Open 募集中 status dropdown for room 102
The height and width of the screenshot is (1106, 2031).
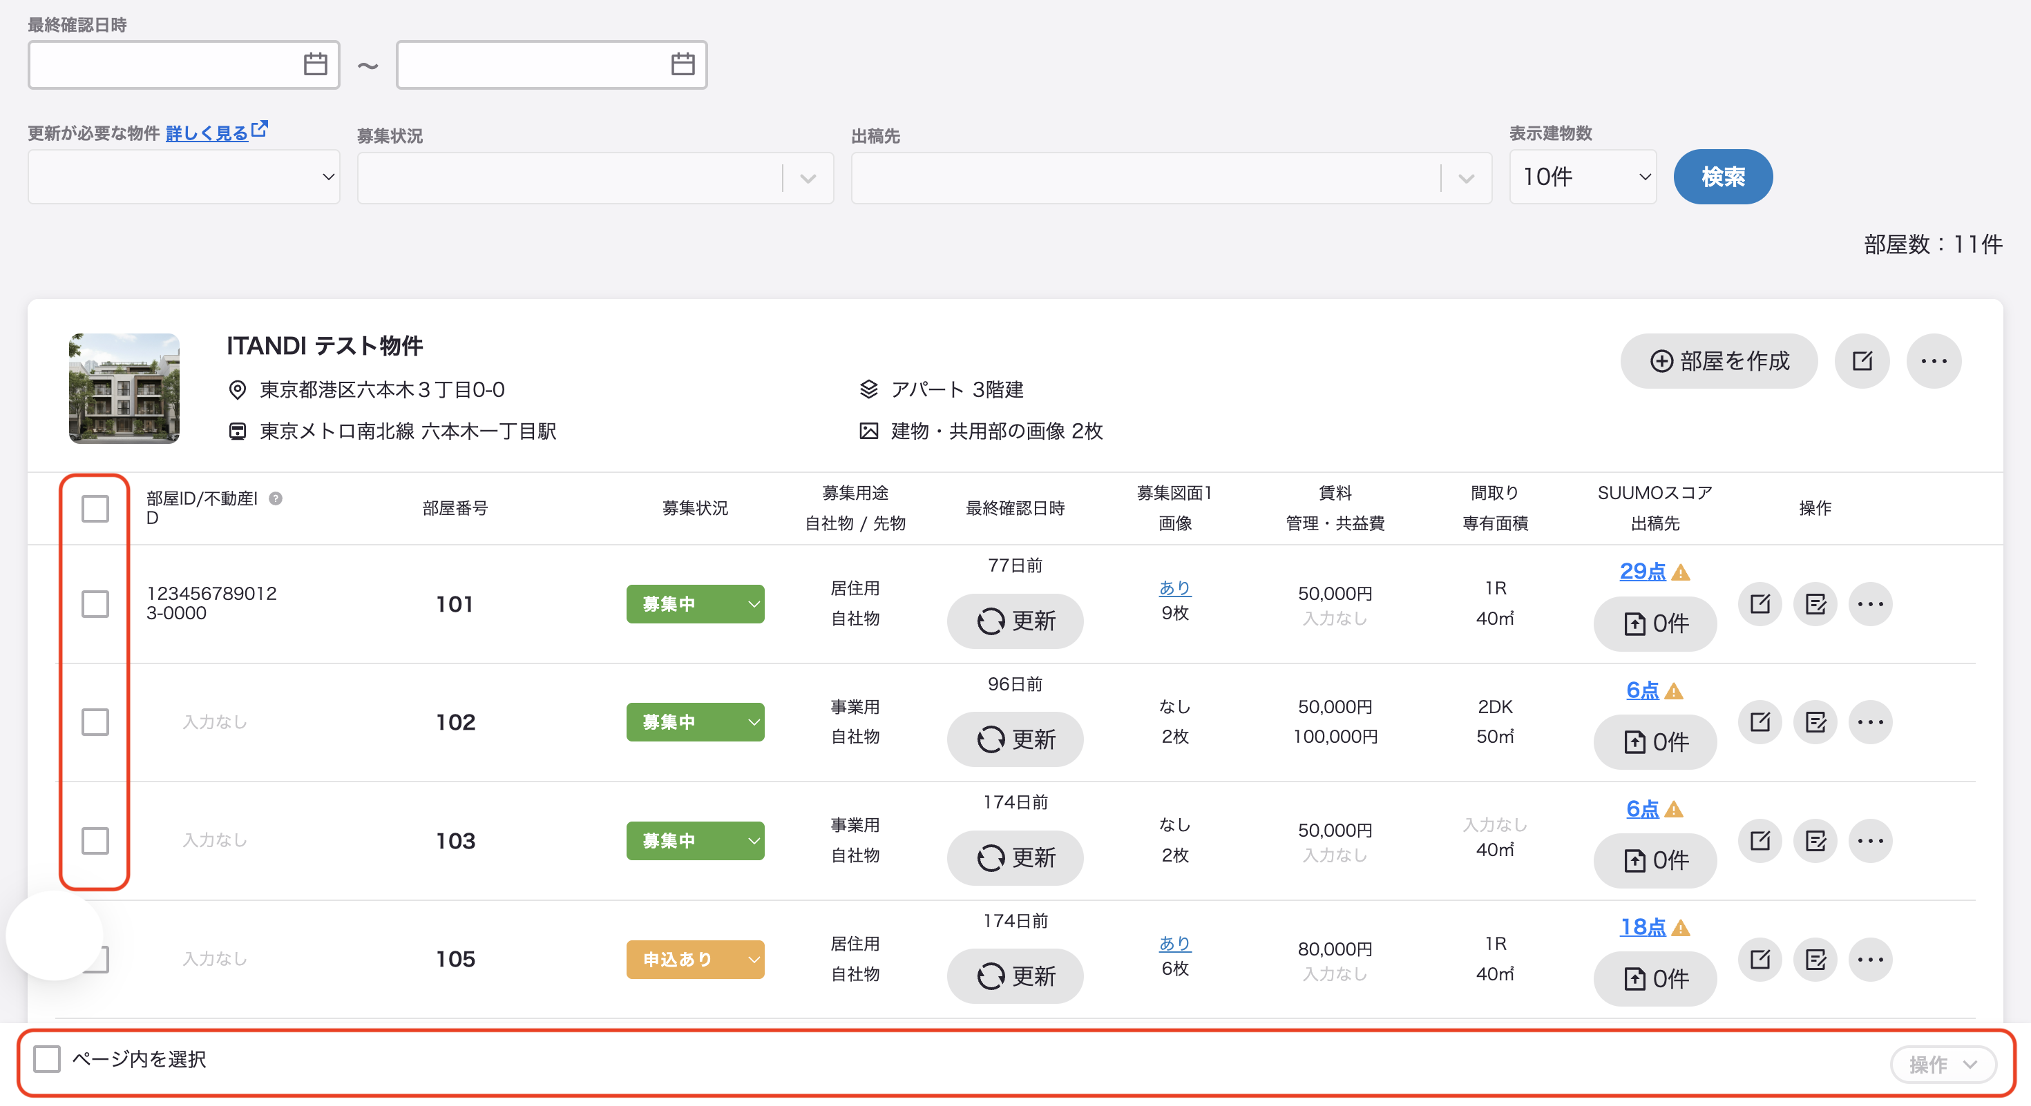coord(696,722)
